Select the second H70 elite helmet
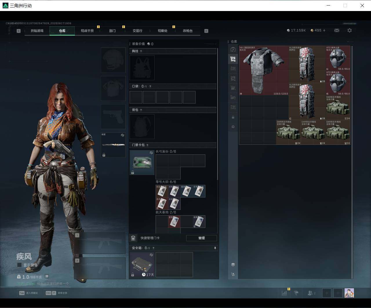This screenshot has height=308, width=371. [x=338, y=83]
